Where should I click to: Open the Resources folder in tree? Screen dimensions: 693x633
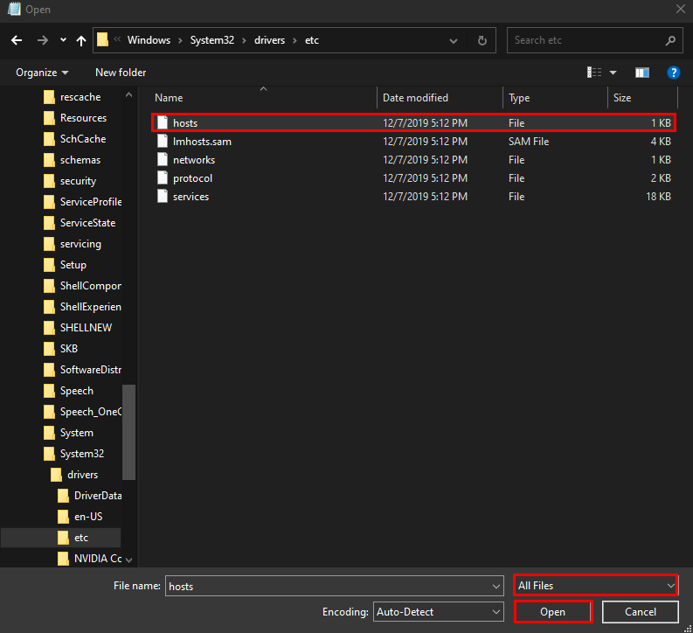click(83, 118)
